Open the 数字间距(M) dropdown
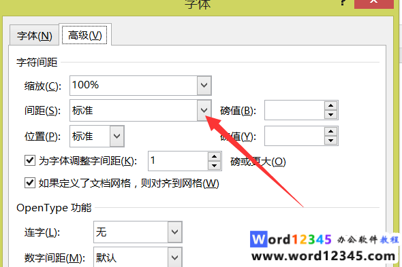The image size is (402, 267). click(175, 257)
